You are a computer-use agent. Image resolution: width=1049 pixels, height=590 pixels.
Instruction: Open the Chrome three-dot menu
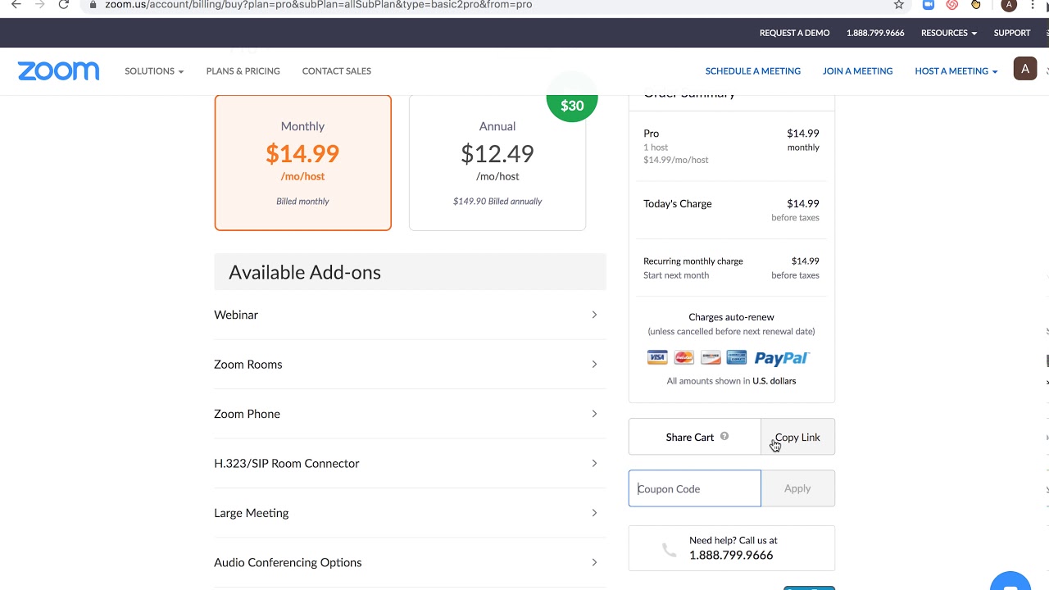(x=1033, y=5)
